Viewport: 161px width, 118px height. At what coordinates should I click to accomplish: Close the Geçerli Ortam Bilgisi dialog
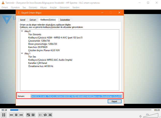tap(119, 13)
